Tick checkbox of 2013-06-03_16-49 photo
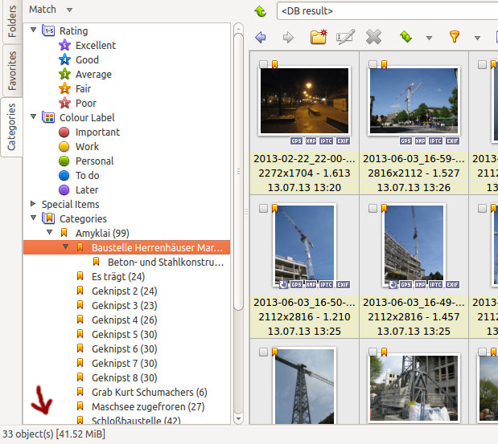This screenshot has width=498, height=444. [372, 208]
